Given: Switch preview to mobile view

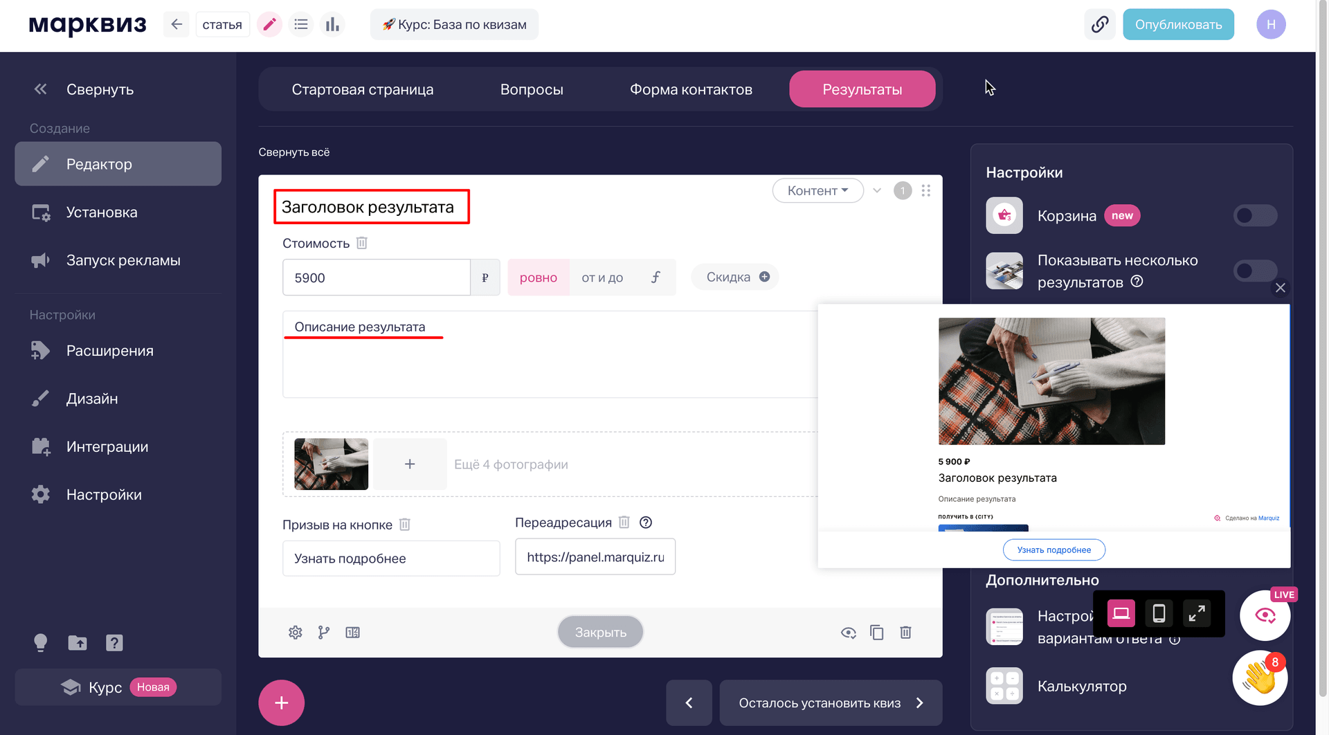Looking at the screenshot, I should click(1159, 614).
